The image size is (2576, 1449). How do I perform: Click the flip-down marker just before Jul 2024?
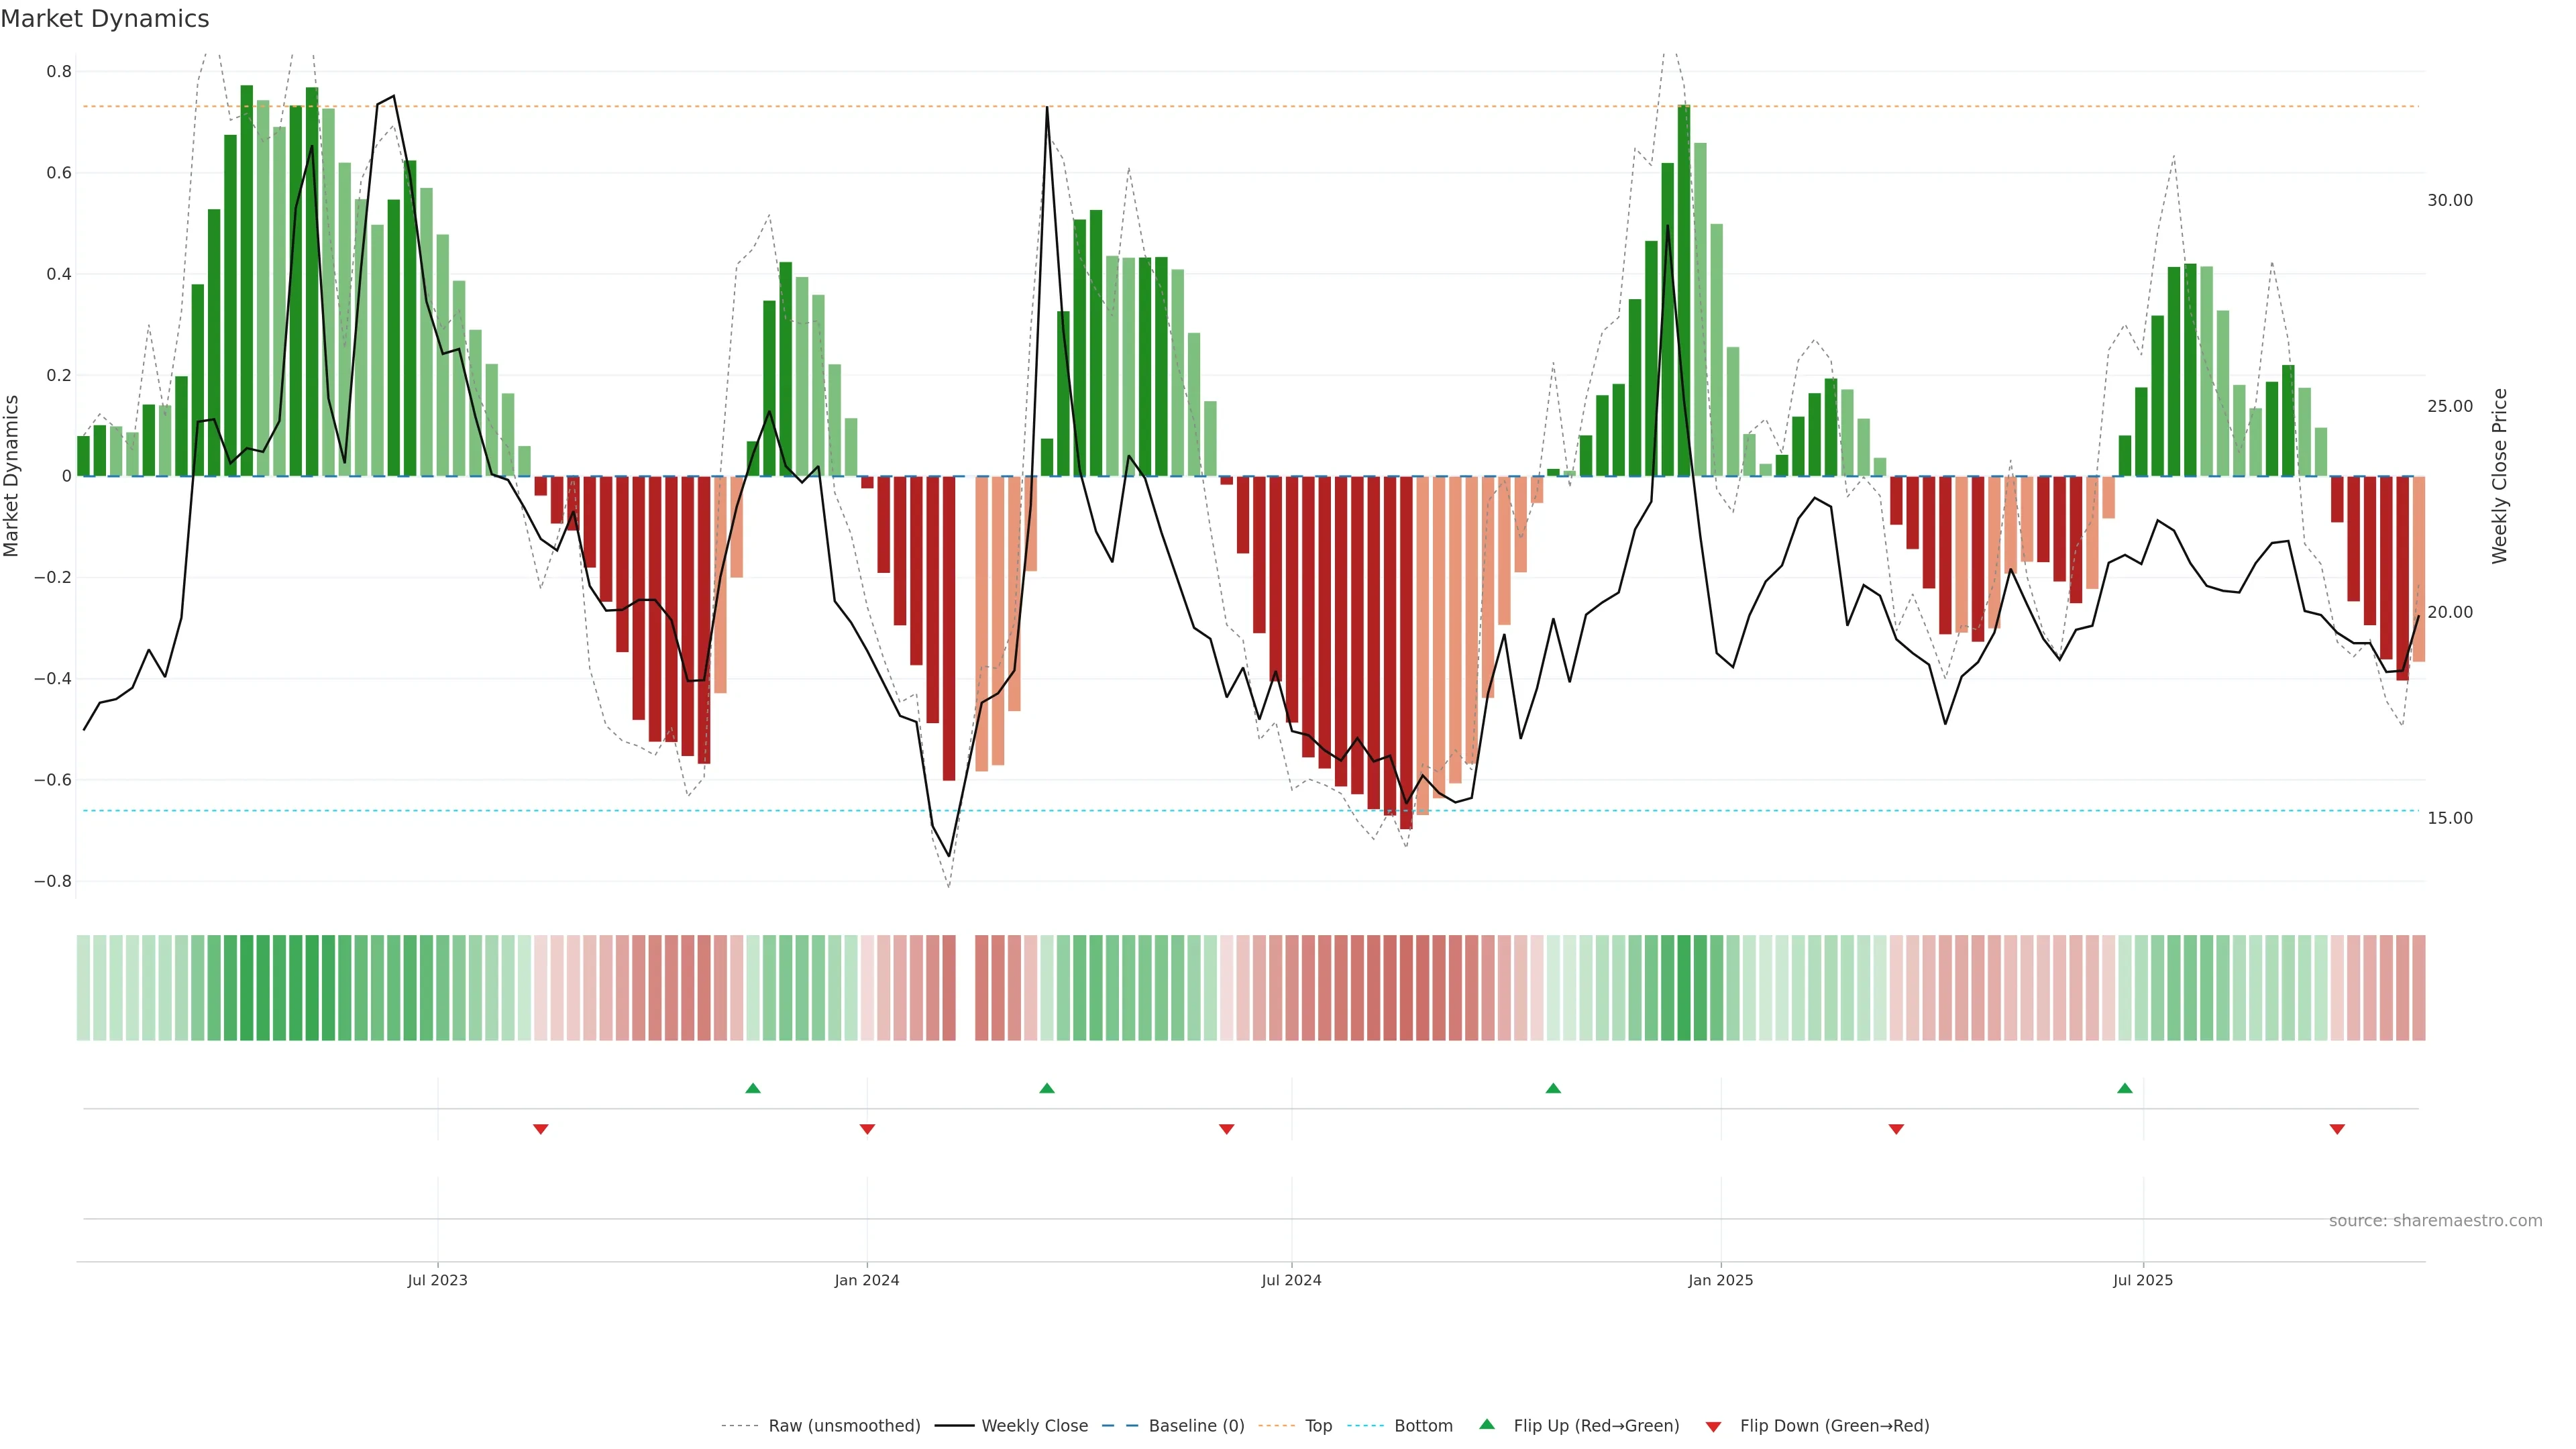[x=1226, y=1129]
